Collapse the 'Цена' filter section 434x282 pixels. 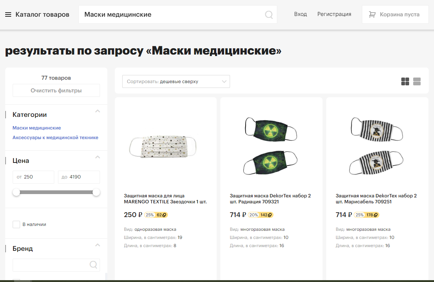point(97,157)
